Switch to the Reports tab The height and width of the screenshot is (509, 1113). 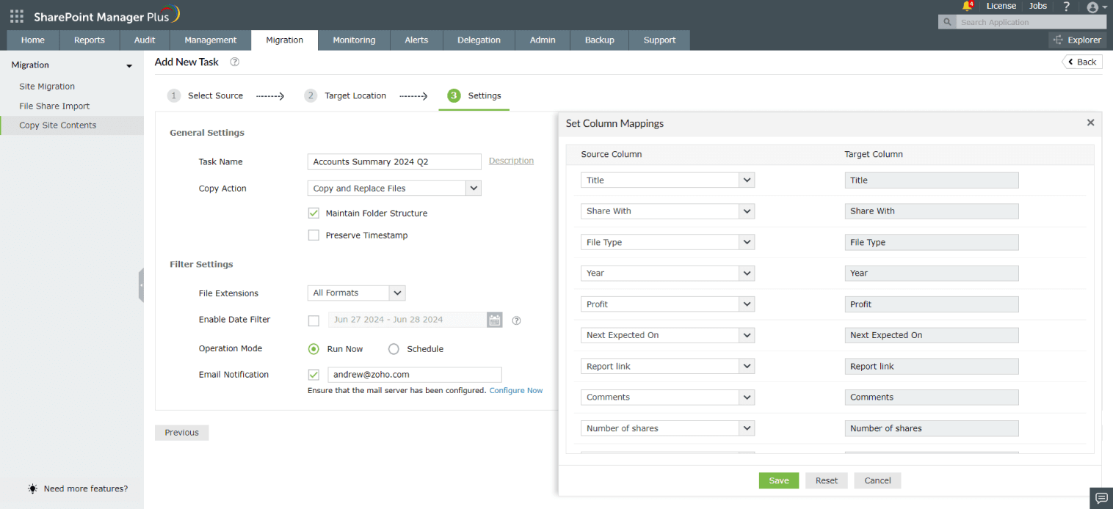pyautogui.click(x=90, y=40)
